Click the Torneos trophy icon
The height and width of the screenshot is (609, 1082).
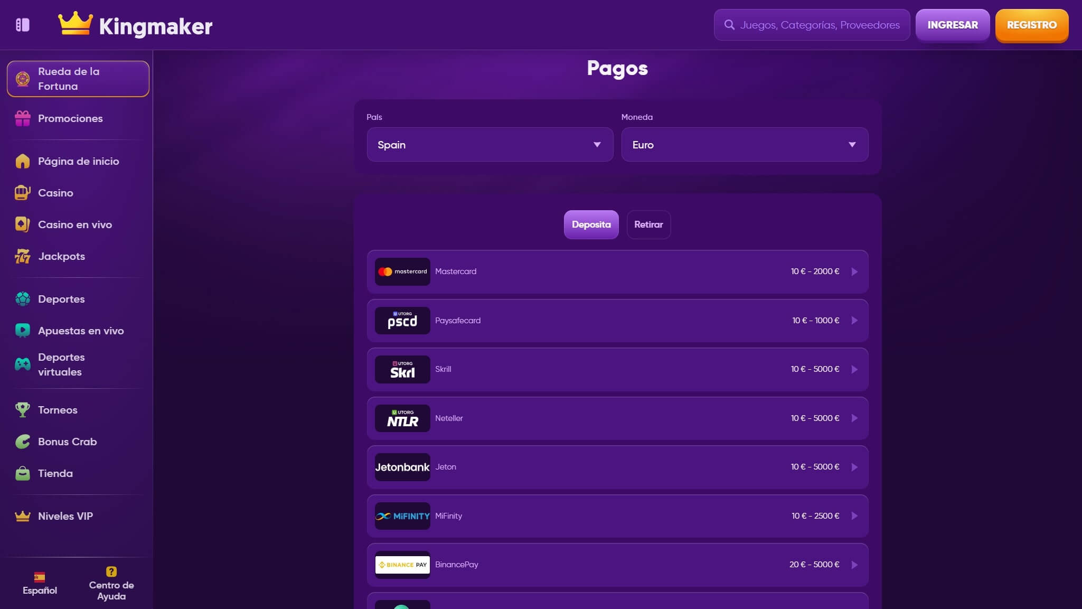(x=23, y=410)
